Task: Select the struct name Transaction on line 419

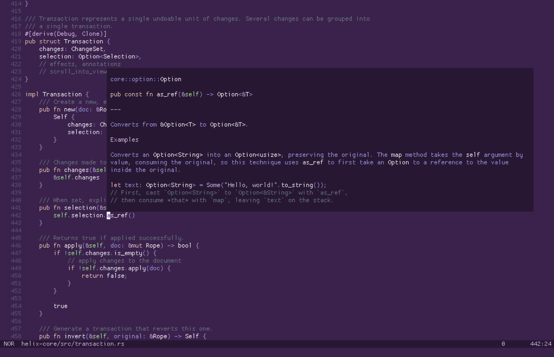Action: tap(84, 41)
